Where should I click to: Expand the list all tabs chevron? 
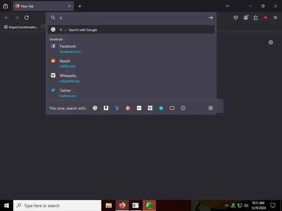(227, 6)
